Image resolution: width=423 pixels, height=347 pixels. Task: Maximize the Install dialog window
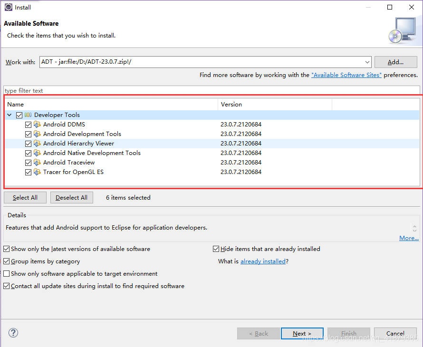390,7
